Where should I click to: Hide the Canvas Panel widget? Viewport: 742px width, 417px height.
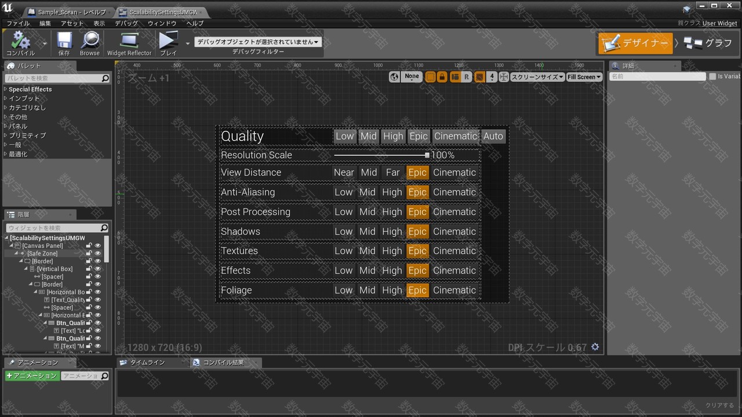(97, 246)
